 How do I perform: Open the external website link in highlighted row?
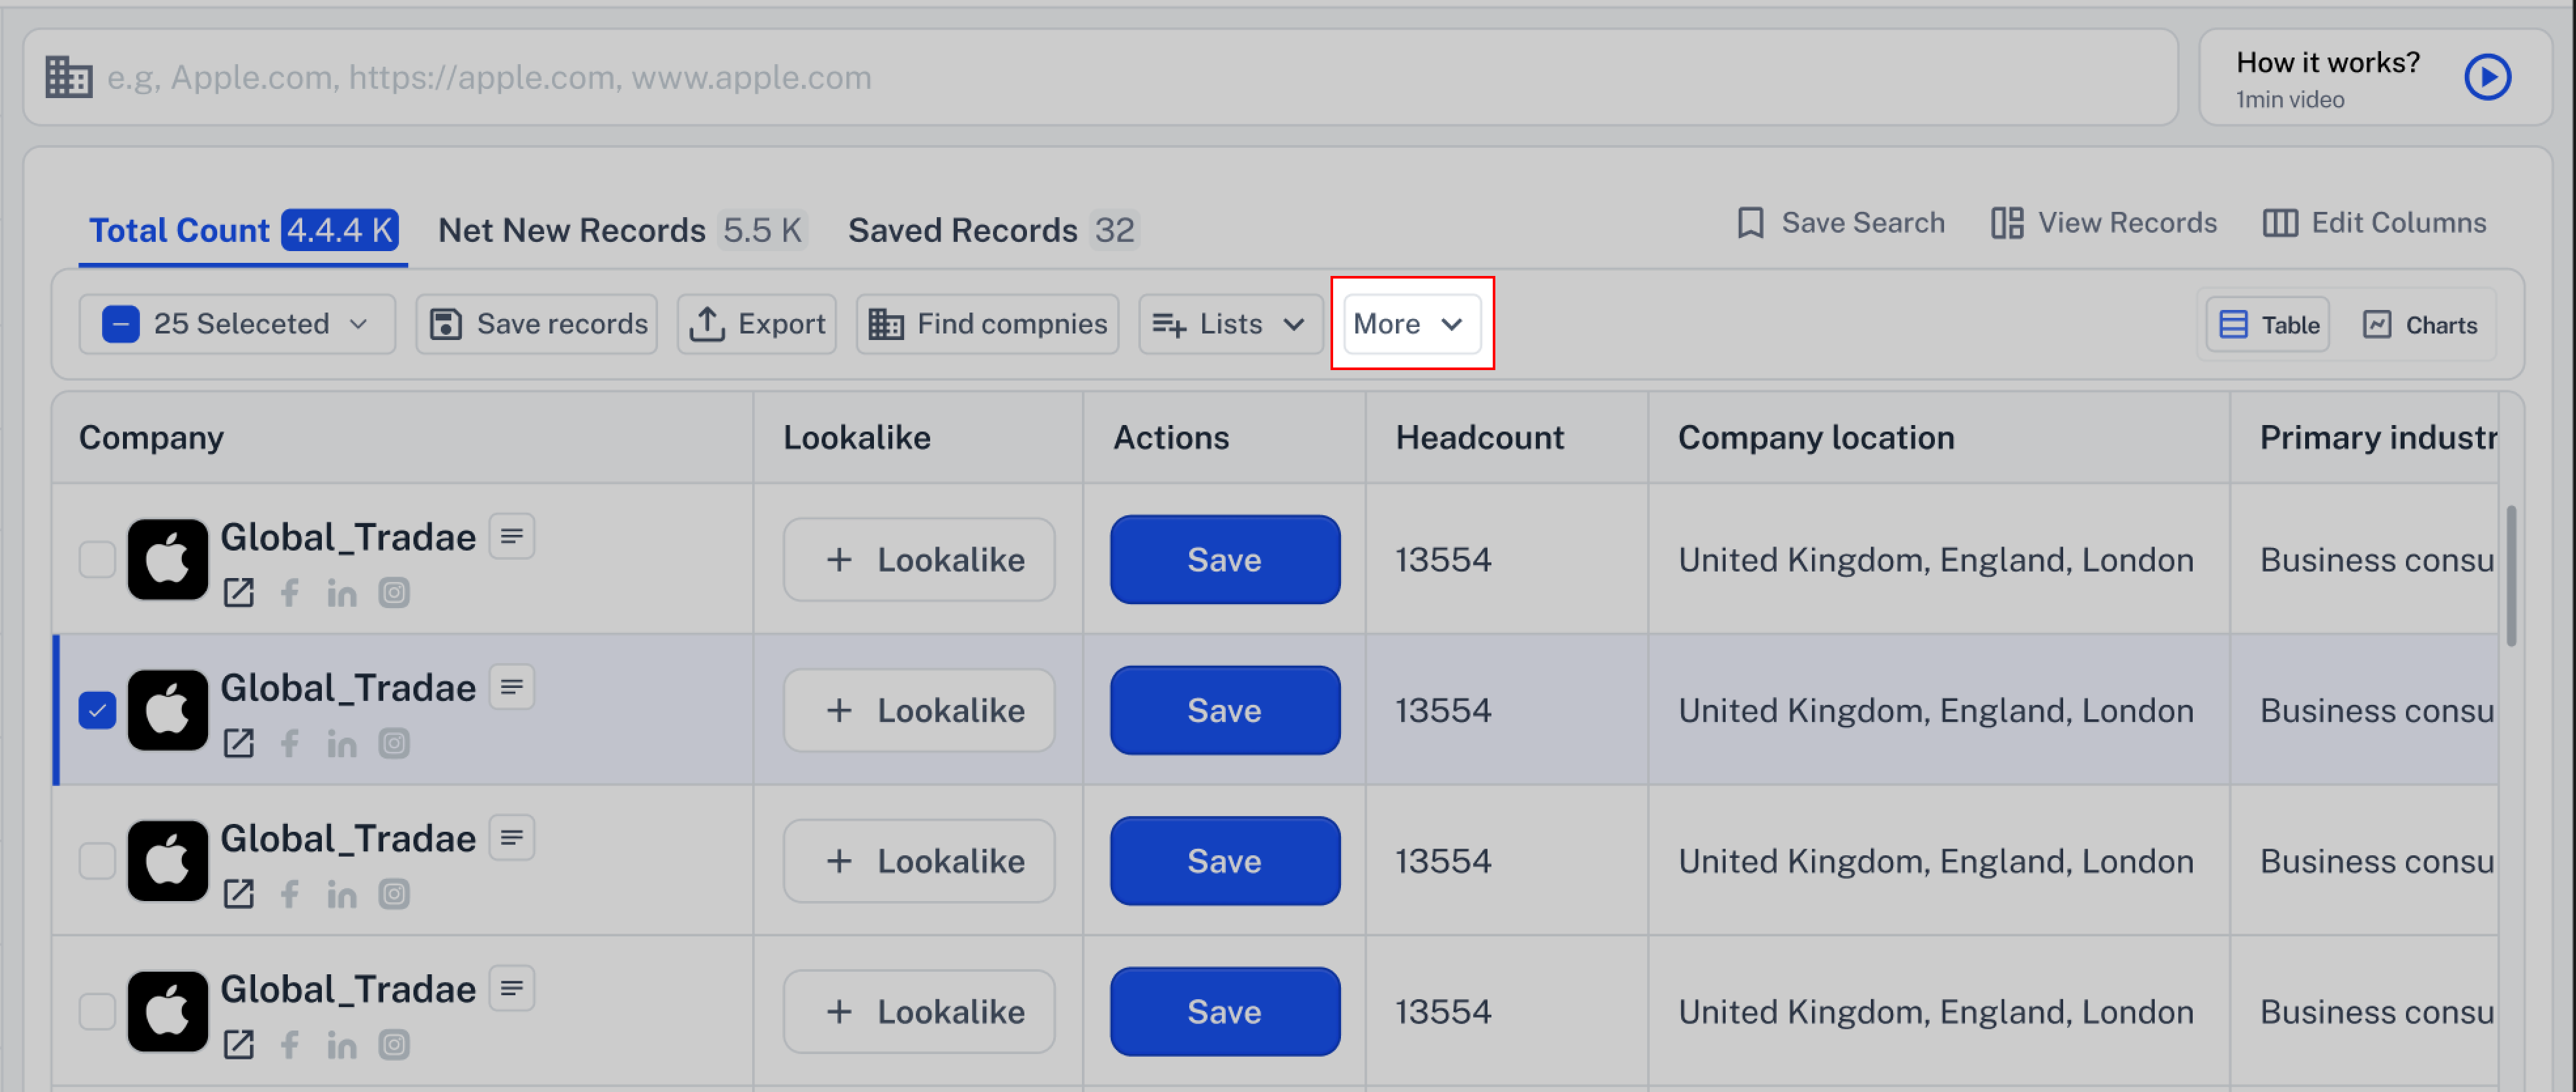238,743
